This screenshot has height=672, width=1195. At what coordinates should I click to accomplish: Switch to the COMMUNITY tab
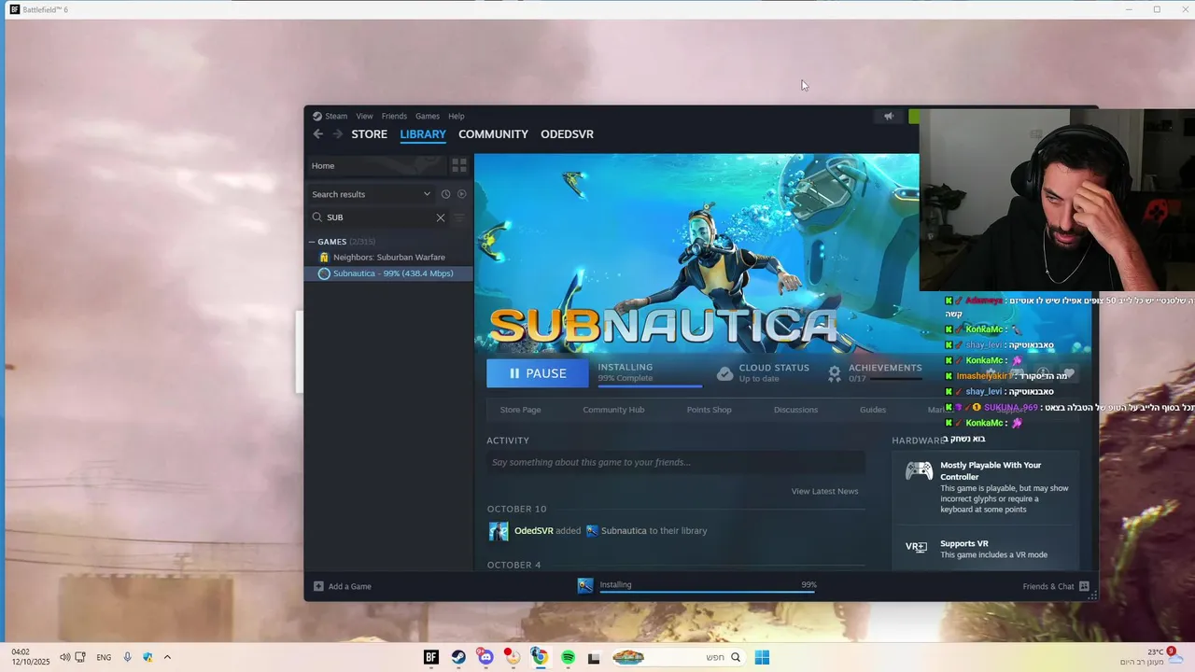pos(493,134)
